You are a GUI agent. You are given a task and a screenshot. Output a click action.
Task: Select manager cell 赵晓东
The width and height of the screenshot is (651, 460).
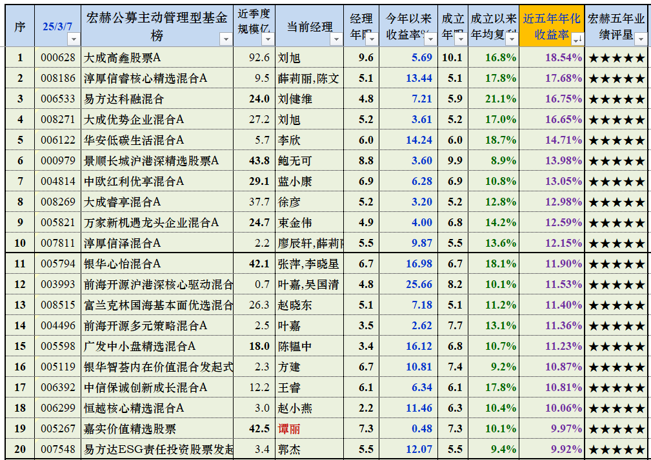coord(295,305)
